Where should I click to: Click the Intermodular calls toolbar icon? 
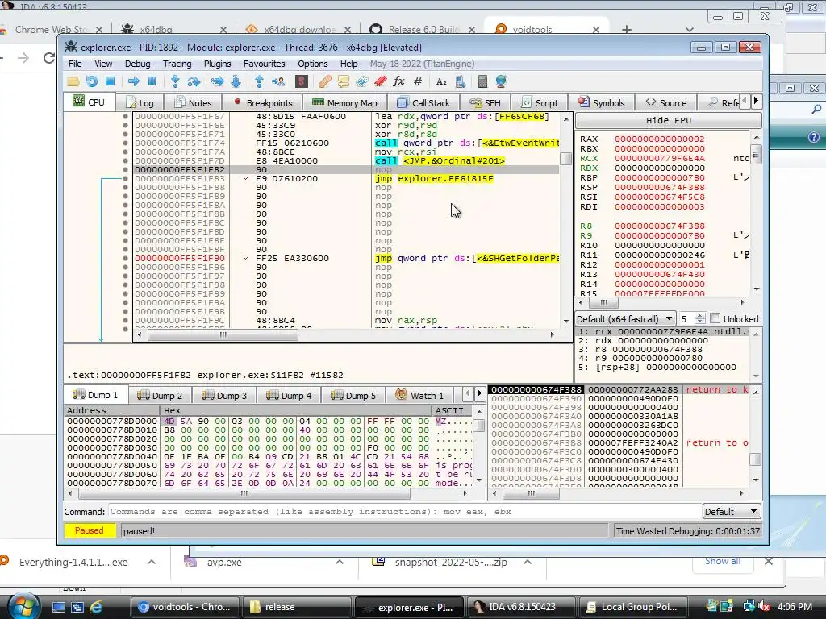(461, 81)
